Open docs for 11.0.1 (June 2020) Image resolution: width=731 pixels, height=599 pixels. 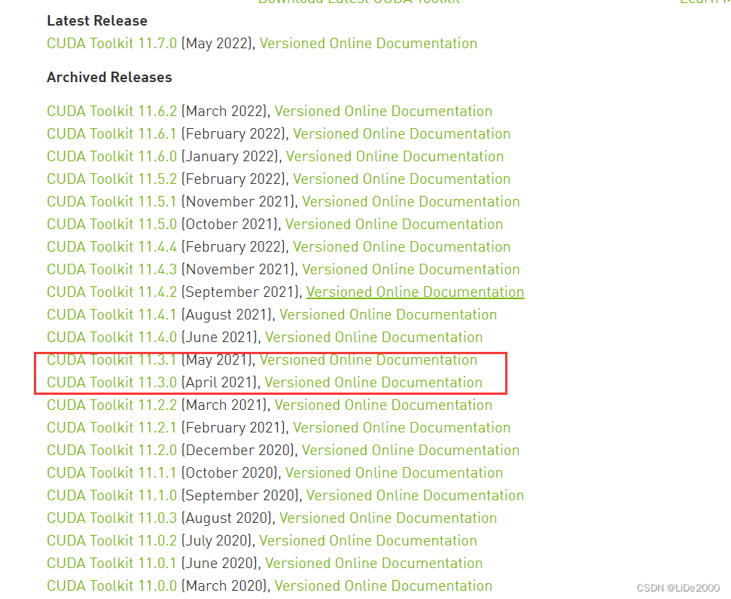(x=373, y=564)
